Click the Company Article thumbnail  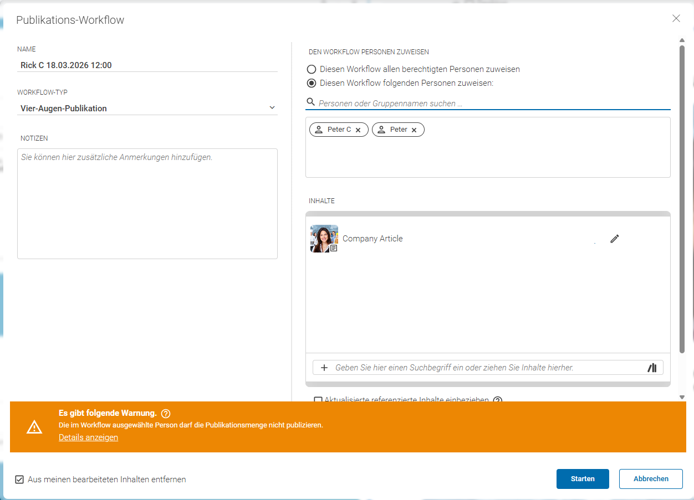(x=324, y=239)
